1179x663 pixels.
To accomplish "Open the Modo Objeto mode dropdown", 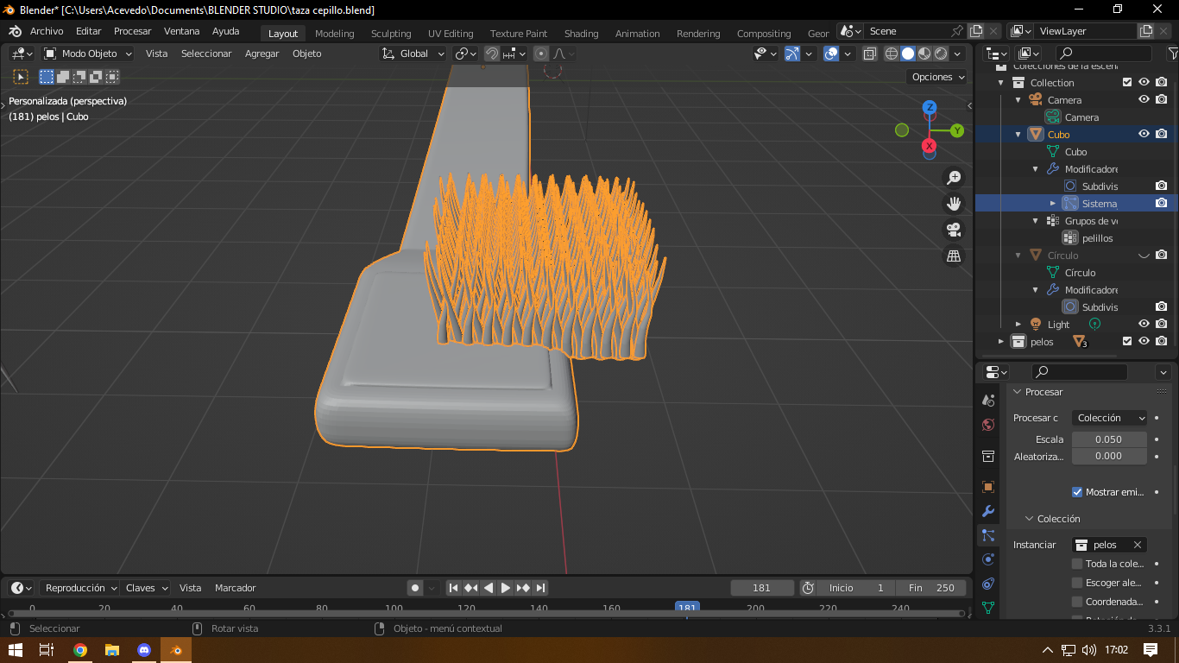I will coord(88,54).
